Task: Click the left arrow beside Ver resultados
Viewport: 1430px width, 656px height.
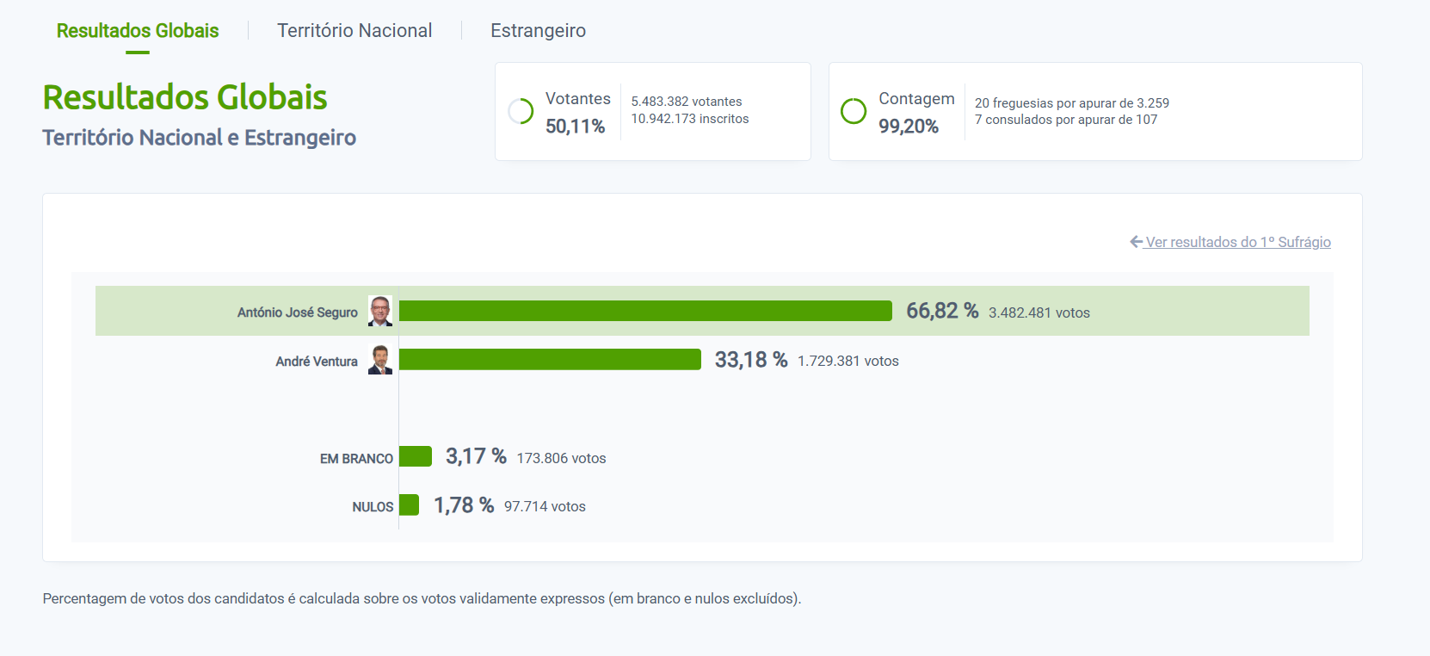Action: pos(1136,242)
